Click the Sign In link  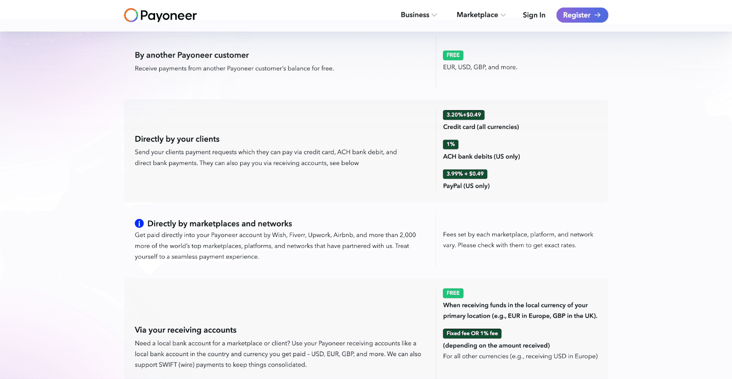534,15
